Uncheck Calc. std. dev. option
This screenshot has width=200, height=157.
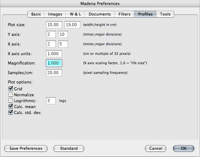(x=11, y=113)
